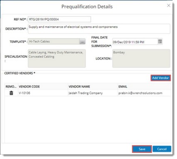This screenshot has height=159, width=177.
Task: Click inside the Description text area
Action: pos(99,29)
